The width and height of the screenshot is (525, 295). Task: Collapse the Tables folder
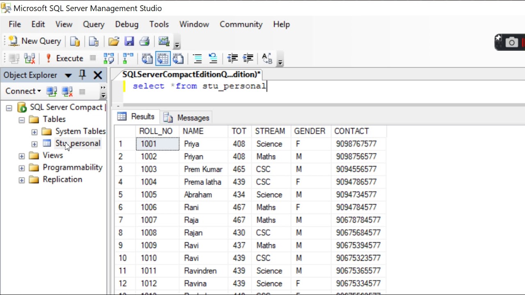point(22,120)
